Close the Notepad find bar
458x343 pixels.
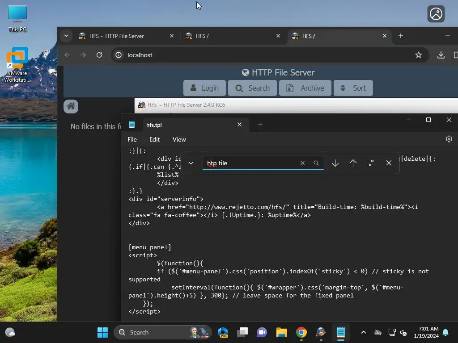point(389,163)
